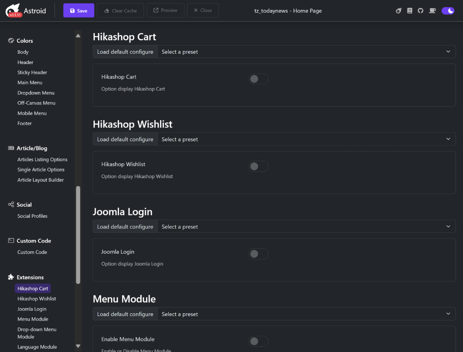The image size is (463, 352).
Task: Click the coffee cup donate icon
Action: (x=432, y=11)
